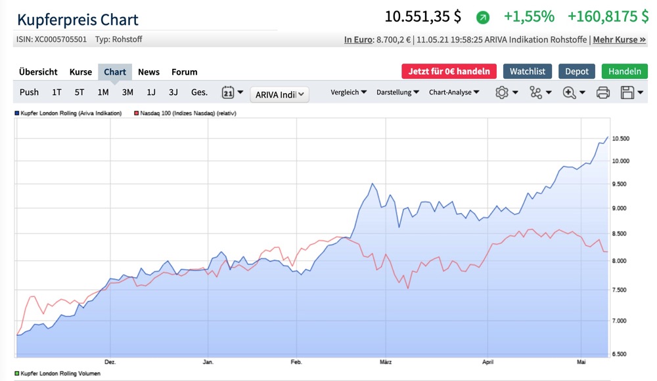
Task: Open the calendar date-range icon
Action: tap(229, 92)
